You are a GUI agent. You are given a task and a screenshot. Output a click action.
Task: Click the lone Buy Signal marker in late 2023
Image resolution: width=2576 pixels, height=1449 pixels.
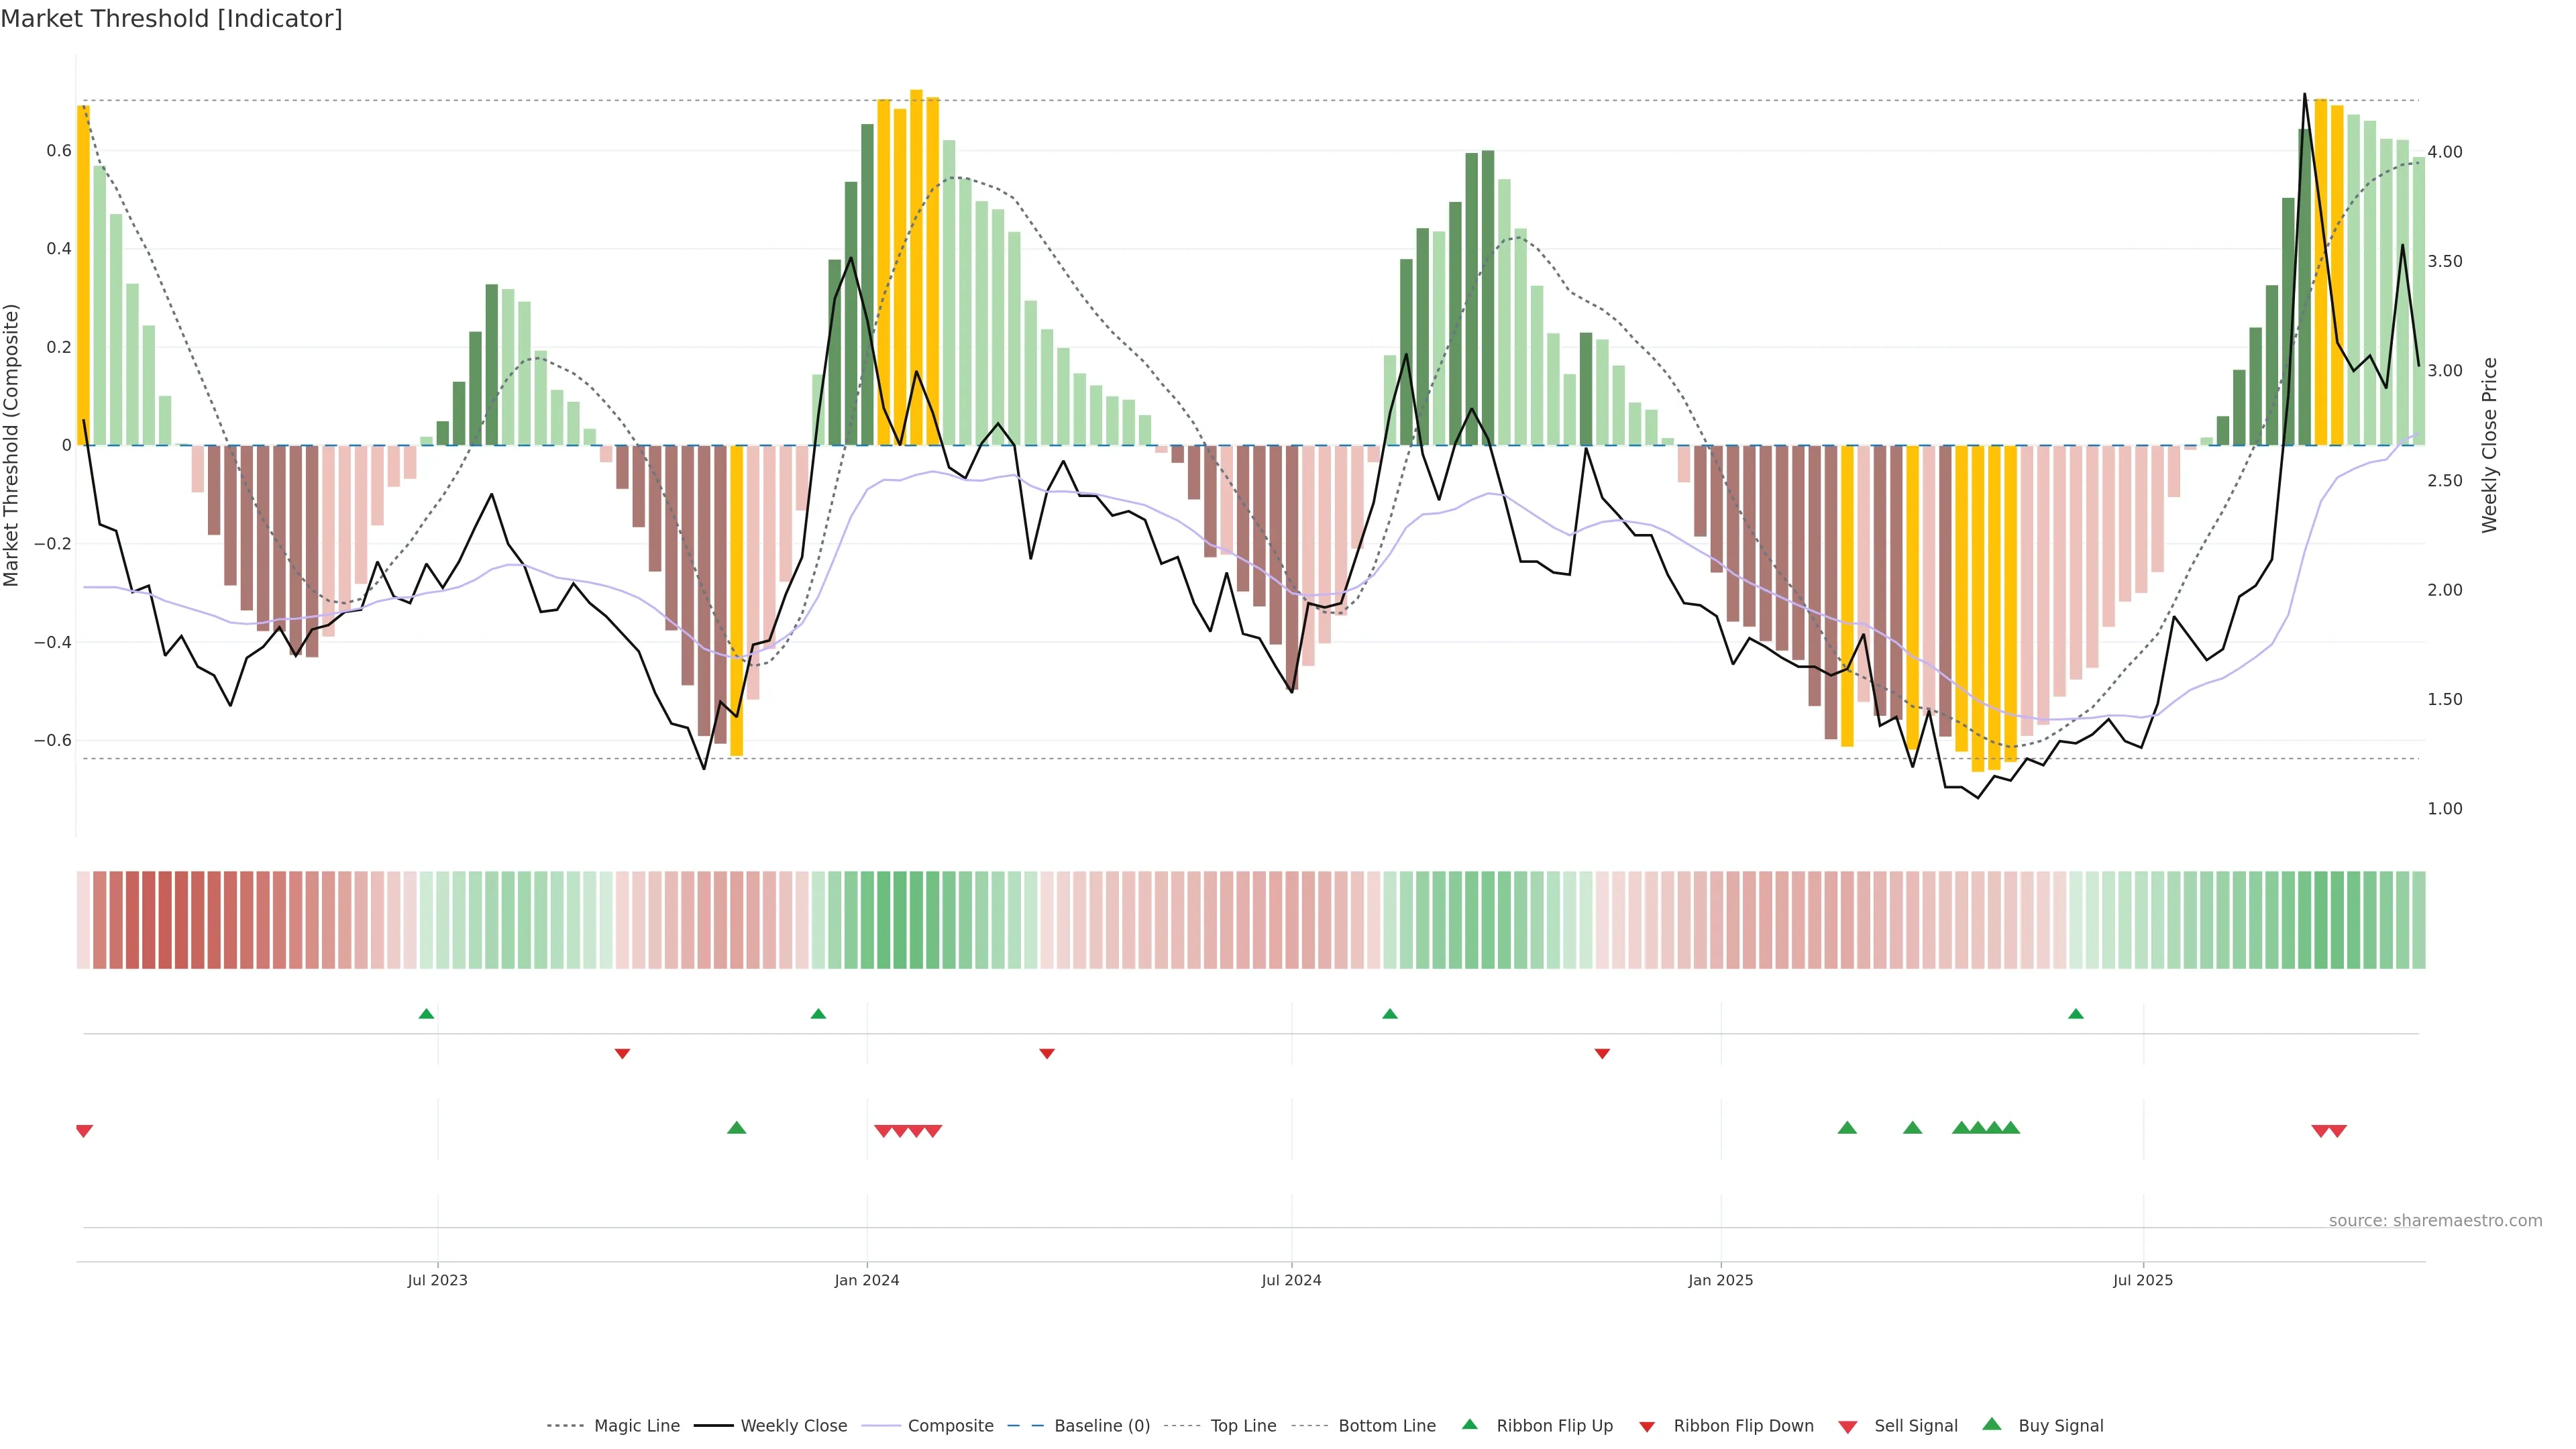(736, 1128)
